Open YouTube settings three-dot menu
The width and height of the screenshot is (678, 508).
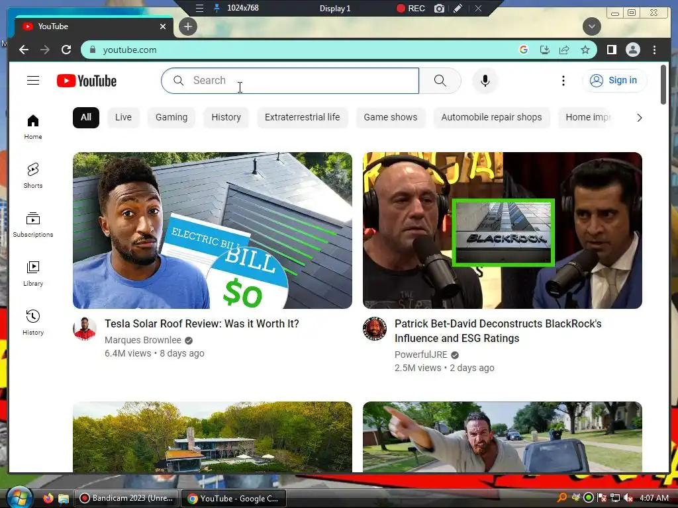click(x=563, y=80)
